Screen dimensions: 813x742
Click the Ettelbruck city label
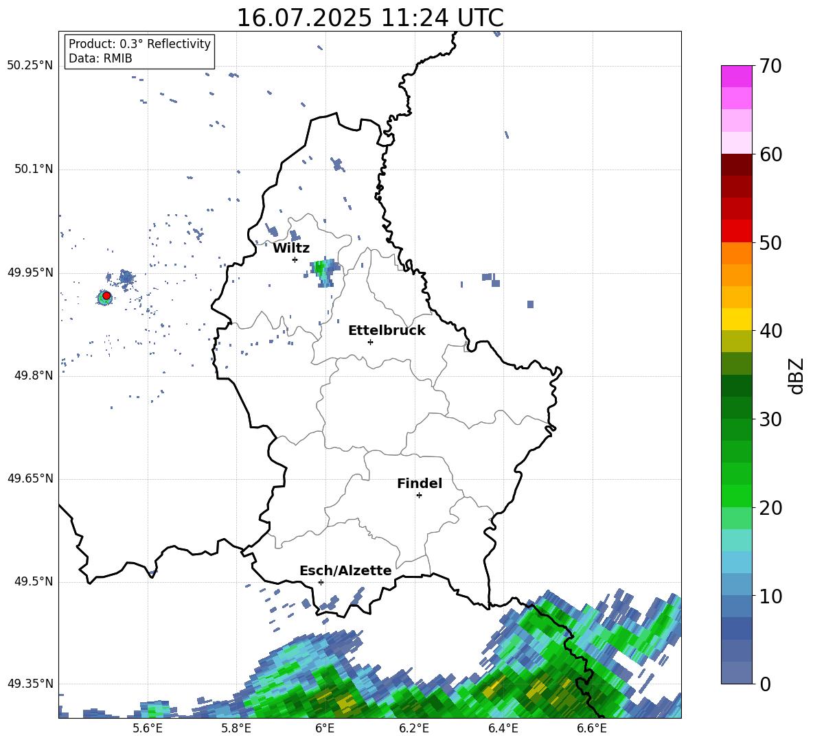(x=387, y=331)
